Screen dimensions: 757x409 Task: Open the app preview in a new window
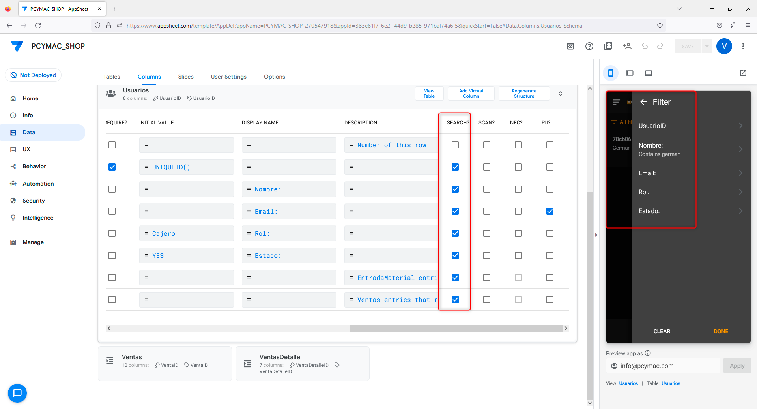(743, 73)
